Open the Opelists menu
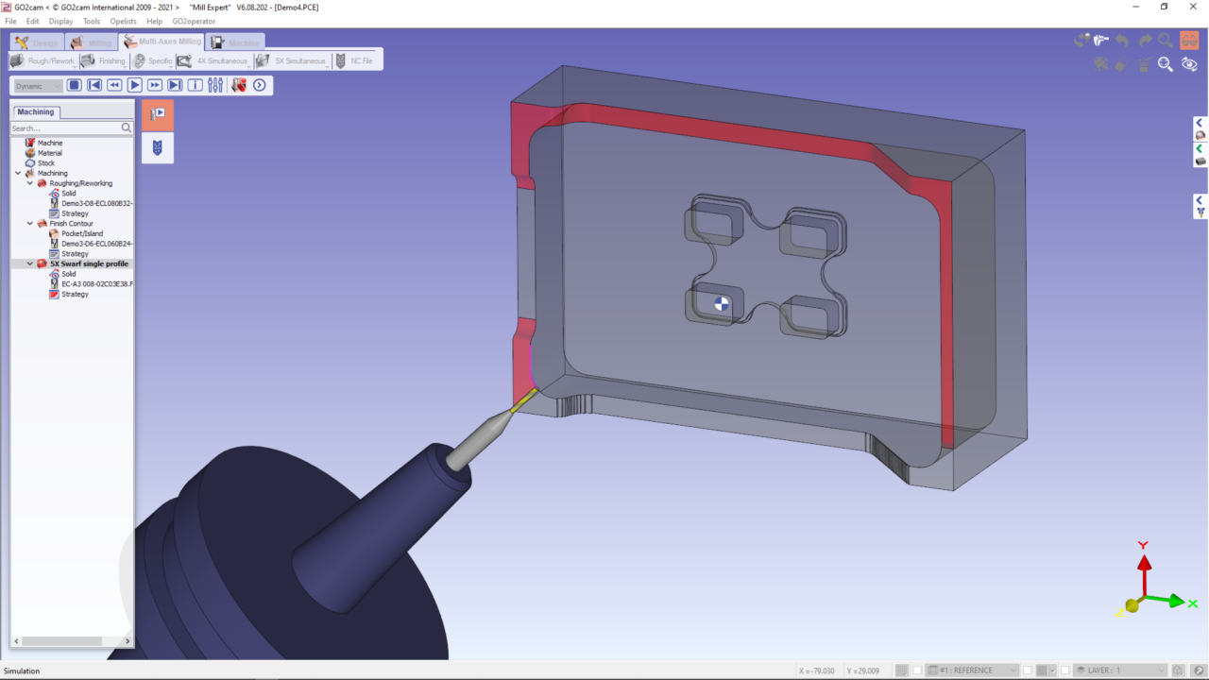The height and width of the screenshot is (680, 1209). click(x=123, y=21)
